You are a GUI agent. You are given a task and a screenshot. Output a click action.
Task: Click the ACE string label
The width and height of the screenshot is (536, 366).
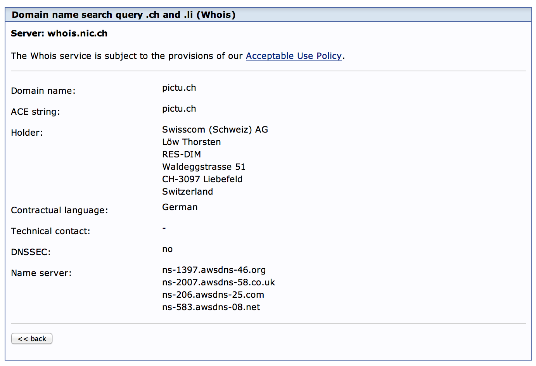35,112
